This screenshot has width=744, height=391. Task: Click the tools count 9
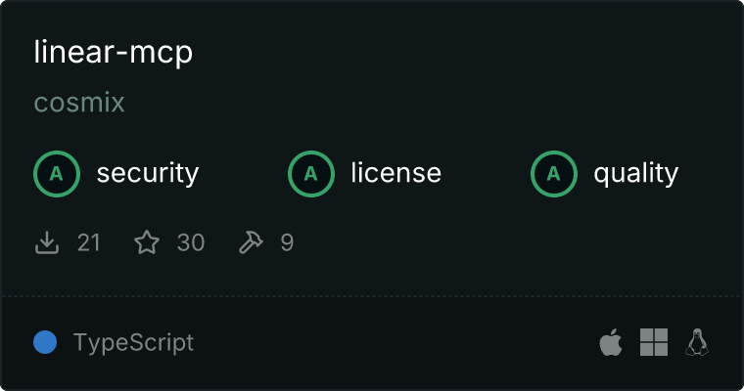[x=287, y=242]
